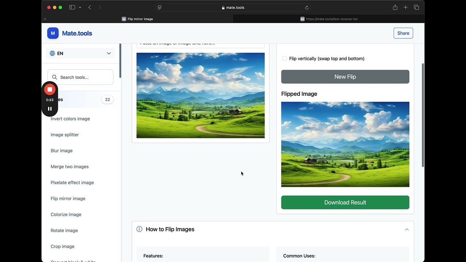The height and width of the screenshot is (262, 466).
Task: Click the Share button
Action: pos(403,33)
